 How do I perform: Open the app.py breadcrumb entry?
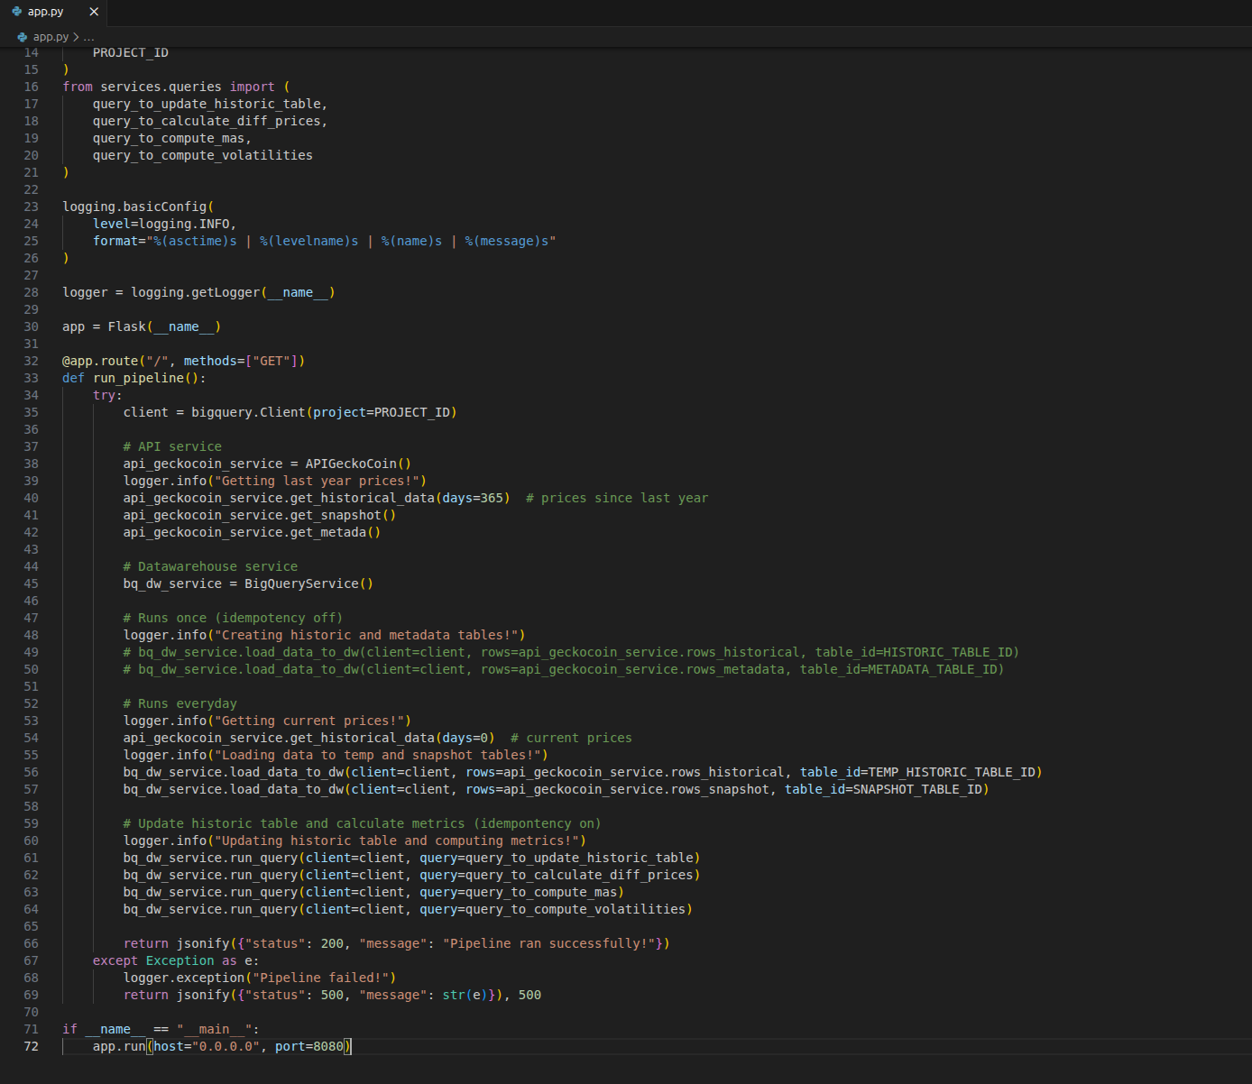click(x=51, y=37)
